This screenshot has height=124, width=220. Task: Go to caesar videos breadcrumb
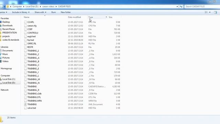(x=48, y=7)
